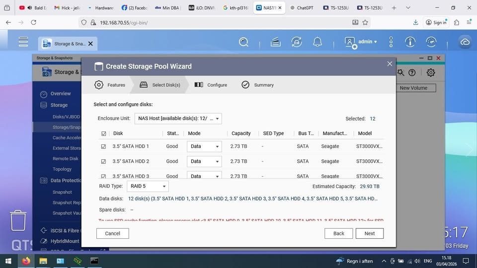Open Mode dropdown for HDD 1
The height and width of the screenshot is (268, 477).
[x=204, y=146]
